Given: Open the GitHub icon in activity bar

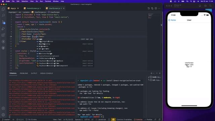Looking at the screenshot, I should click(x=3, y=48).
